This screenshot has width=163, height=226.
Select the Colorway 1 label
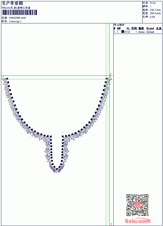click(x=15, y=22)
